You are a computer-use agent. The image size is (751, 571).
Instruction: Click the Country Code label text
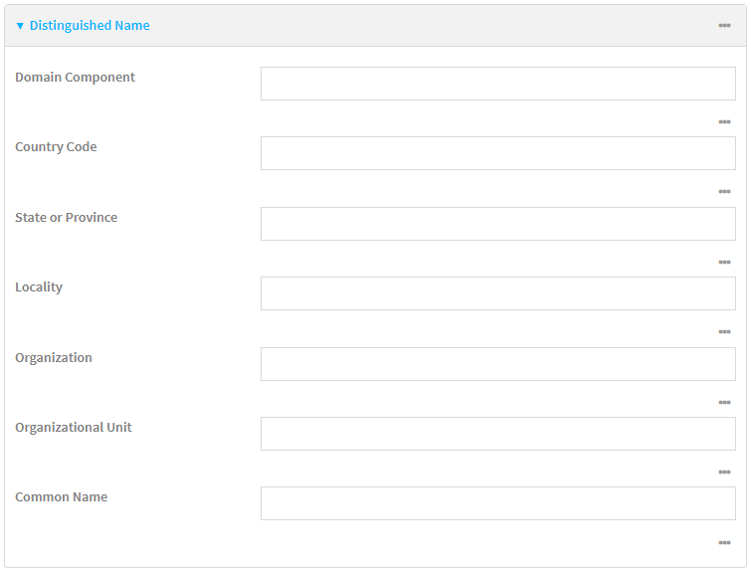tap(56, 147)
